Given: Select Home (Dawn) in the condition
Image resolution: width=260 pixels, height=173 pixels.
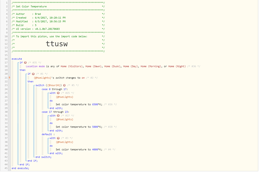Looking at the screenshot, I should click(93, 66).
